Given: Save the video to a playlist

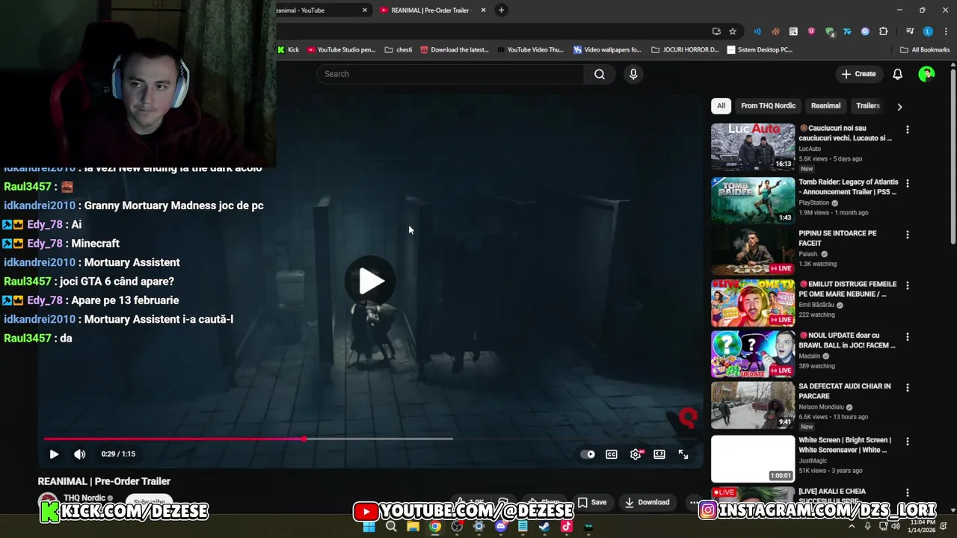Looking at the screenshot, I should [592, 502].
